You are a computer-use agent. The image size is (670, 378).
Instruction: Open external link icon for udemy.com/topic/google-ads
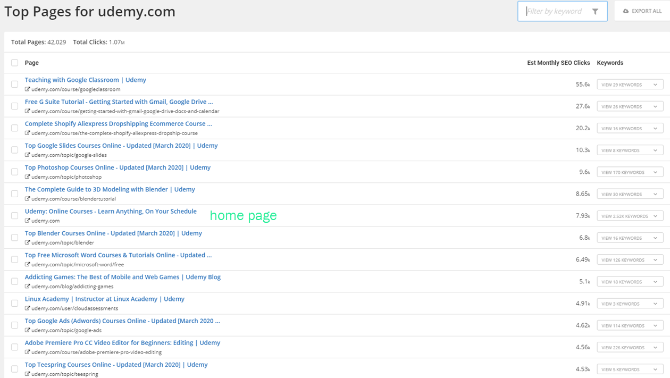[x=27, y=330]
